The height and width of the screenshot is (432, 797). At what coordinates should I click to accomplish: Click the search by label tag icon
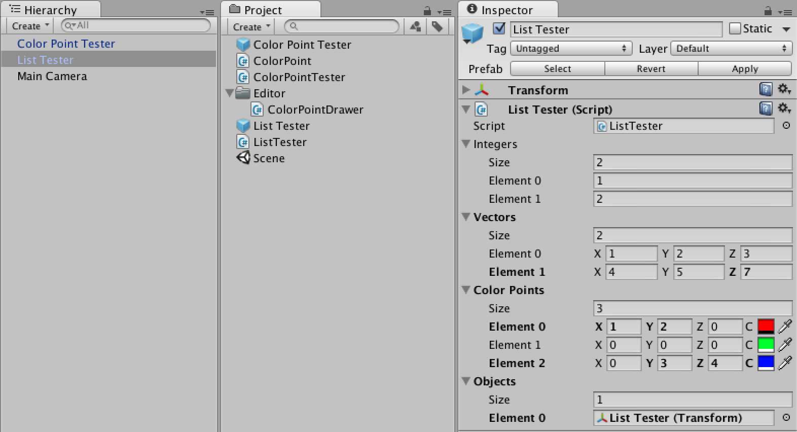pyautogui.click(x=437, y=26)
